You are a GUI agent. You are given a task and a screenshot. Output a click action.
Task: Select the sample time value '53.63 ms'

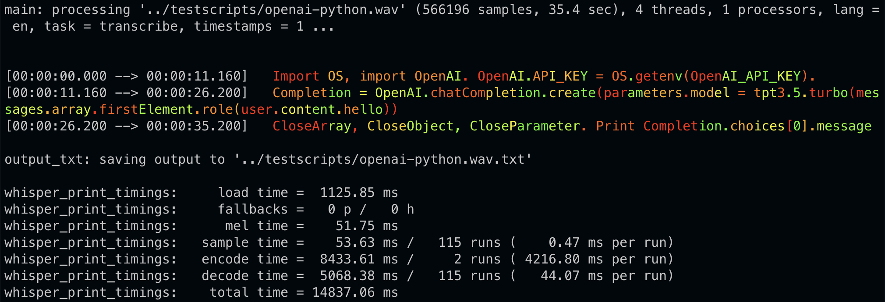[367, 242]
